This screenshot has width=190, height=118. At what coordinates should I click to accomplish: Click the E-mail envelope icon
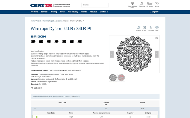(x=144, y=28)
